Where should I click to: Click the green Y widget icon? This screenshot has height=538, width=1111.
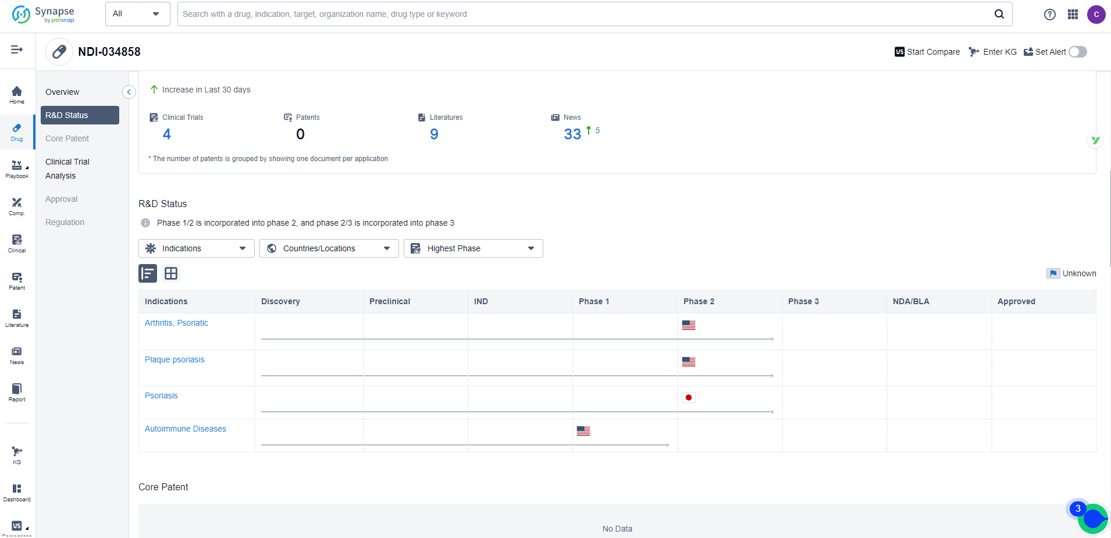tap(1095, 140)
